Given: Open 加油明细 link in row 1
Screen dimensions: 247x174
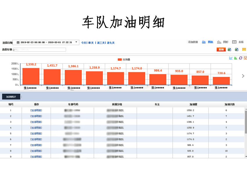Looking at the screenshot, I should [36, 110].
